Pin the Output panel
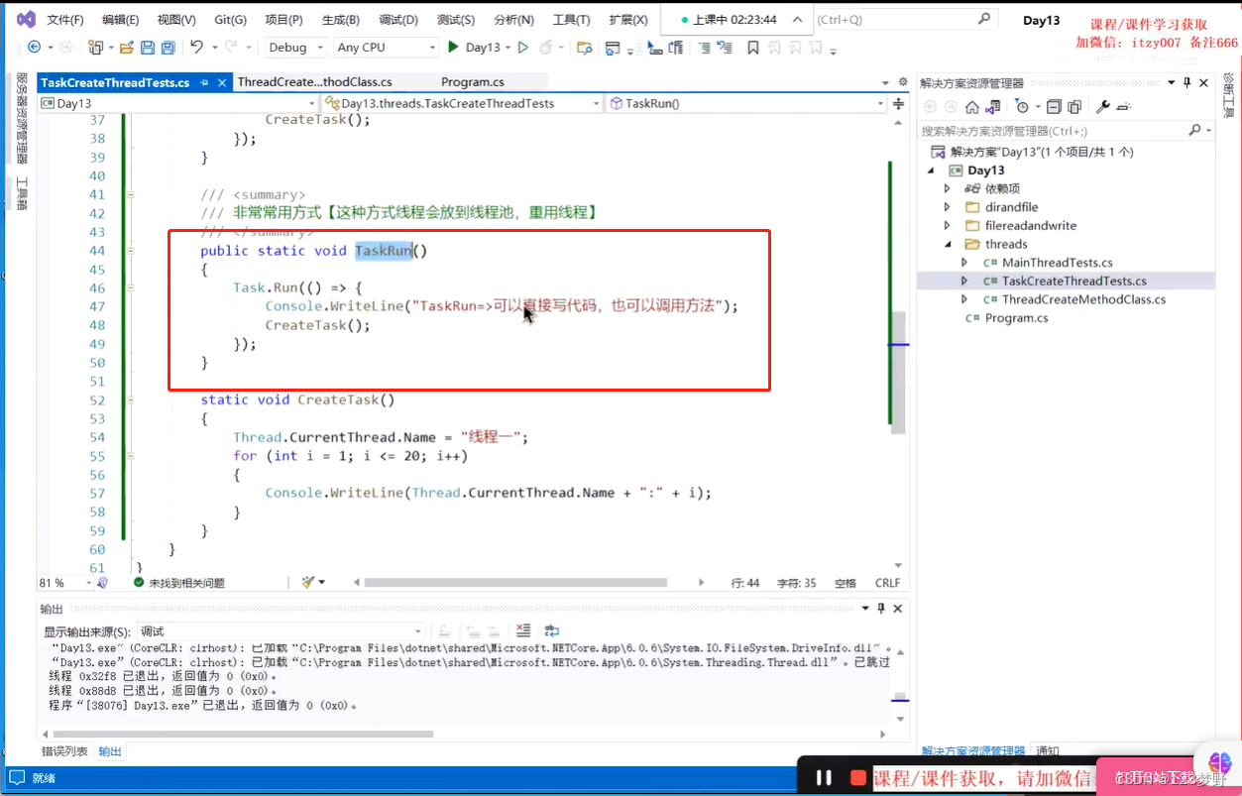The width and height of the screenshot is (1242, 796). [x=881, y=609]
